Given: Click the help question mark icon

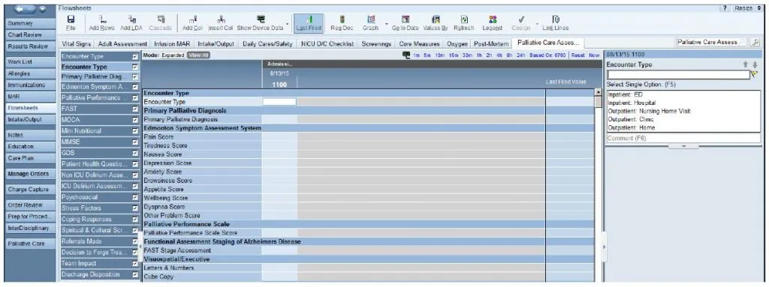Looking at the screenshot, I should [725, 9].
